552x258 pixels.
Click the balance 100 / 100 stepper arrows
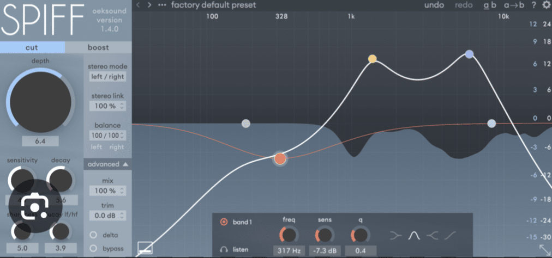pyautogui.click(x=122, y=136)
